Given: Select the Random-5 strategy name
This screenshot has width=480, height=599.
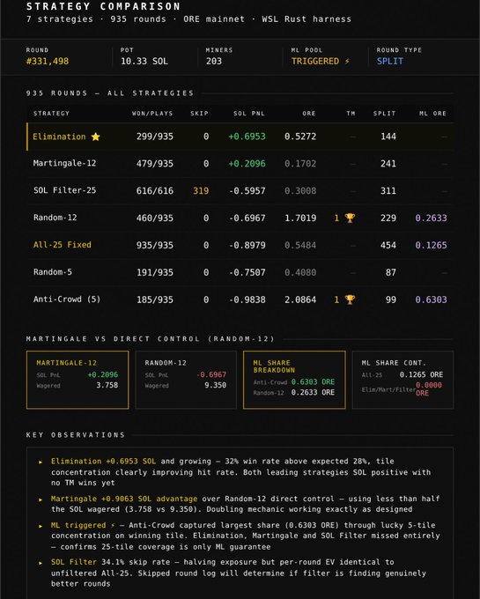Looking at the screenshot, I should (x=53, y=272).
